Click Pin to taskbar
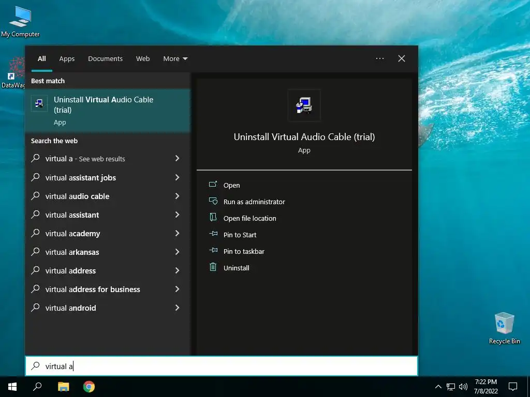530x397 pixels. click(x=244, y=252)
